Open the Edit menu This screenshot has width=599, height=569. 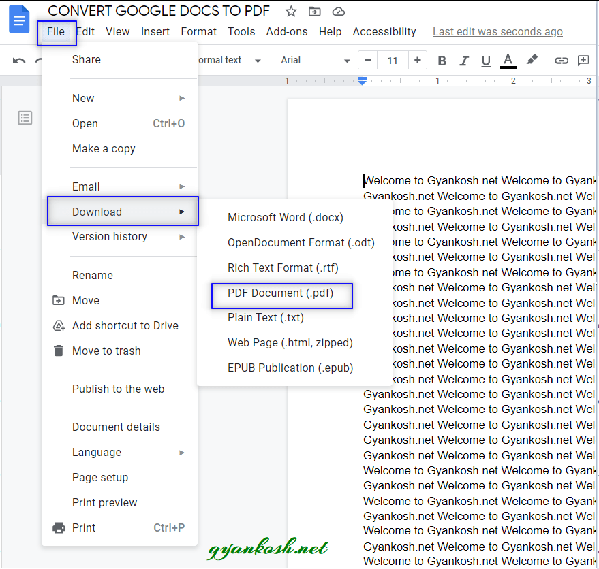coord(85,32)
